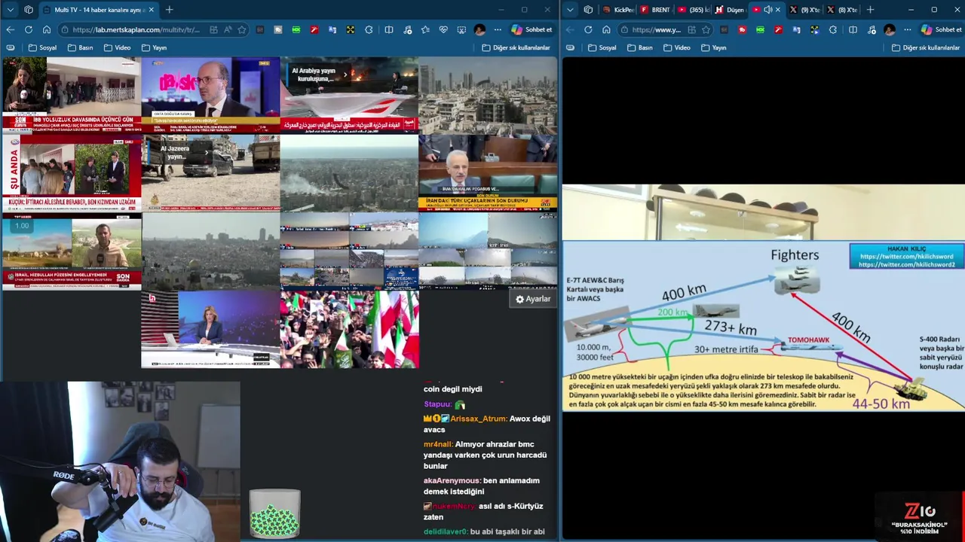Toggle split screen in Multi TV window

coord(388,29)
